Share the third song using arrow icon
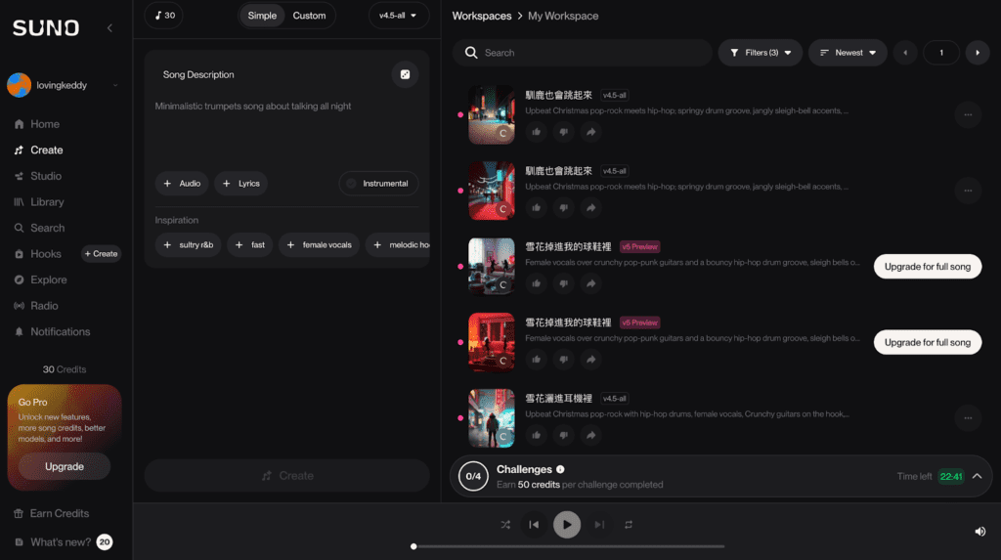1001x560 pixels. (590, 283)
